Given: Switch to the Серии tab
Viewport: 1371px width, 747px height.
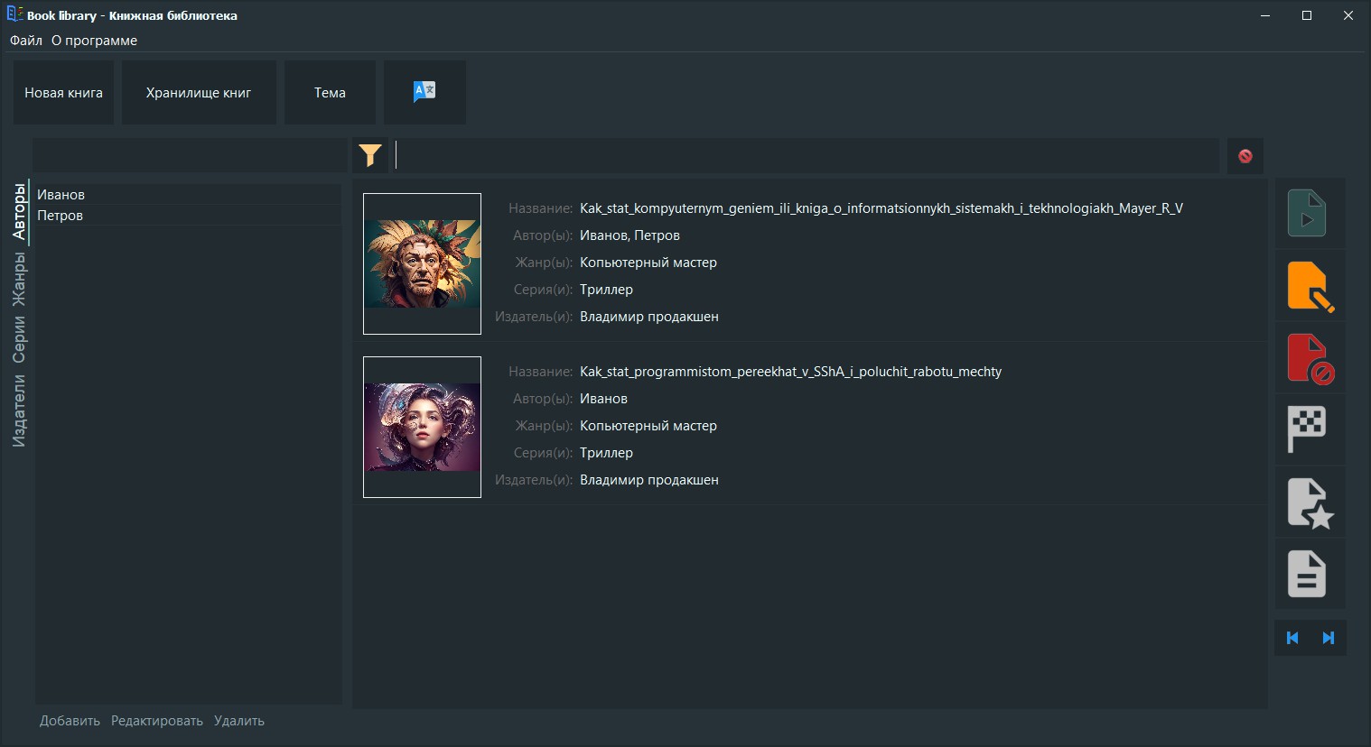Looking at the screenshot, I should pyautogui.click(x=19, y=340).
